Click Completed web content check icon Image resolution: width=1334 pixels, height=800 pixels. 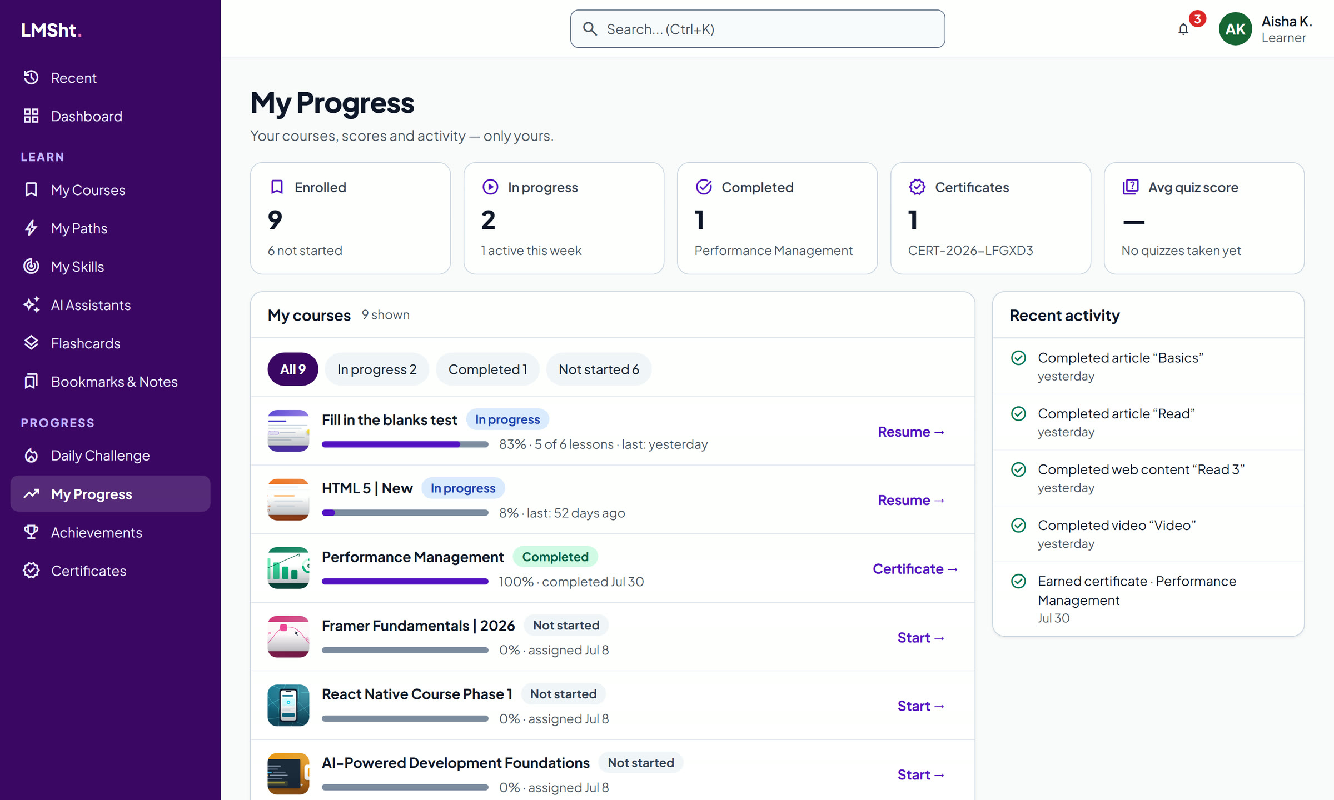(1018, 469)
